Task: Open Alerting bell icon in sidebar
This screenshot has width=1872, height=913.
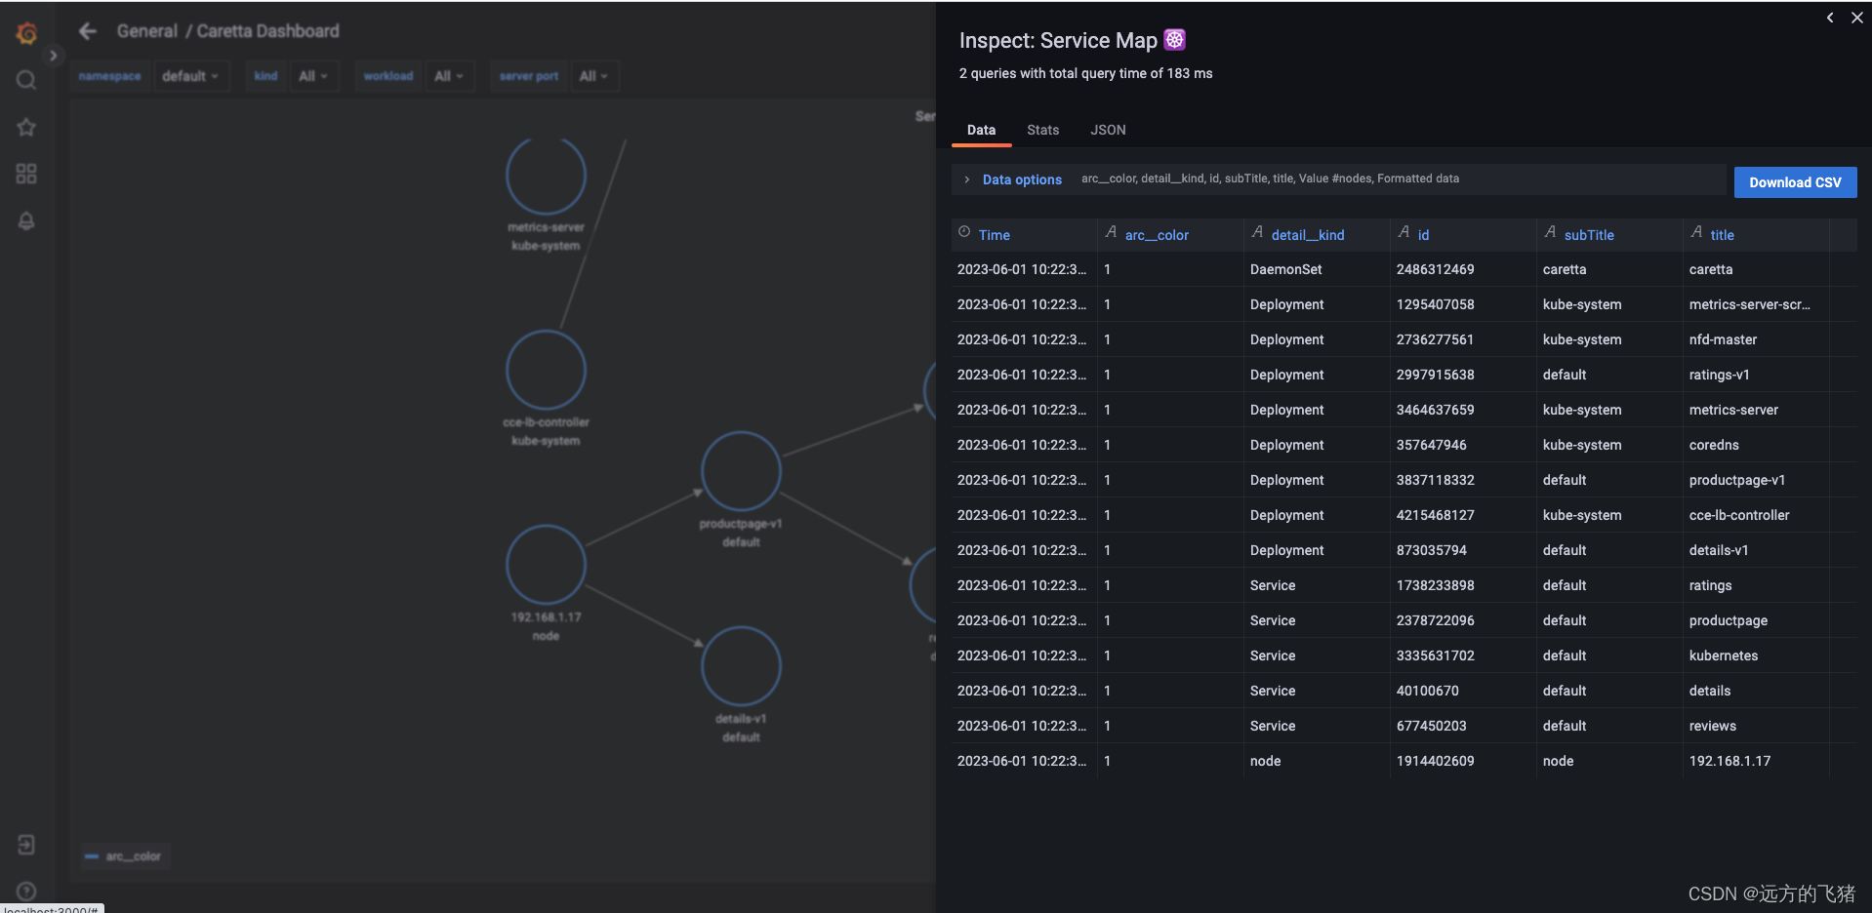Action: click(x=26, y=221)
